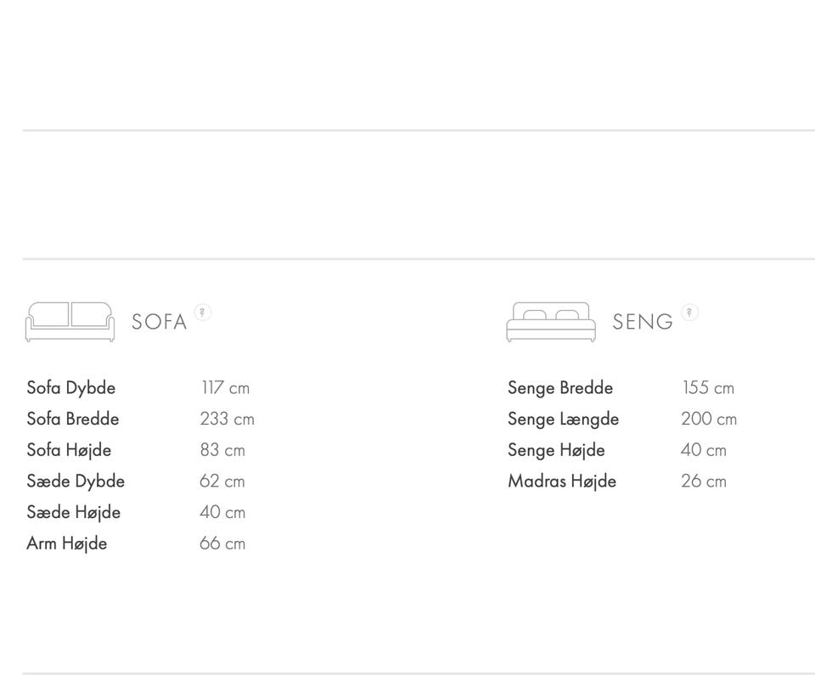Click the 200 cm bed length value
This screenshot has height=676, width=815.
point(708,419)
